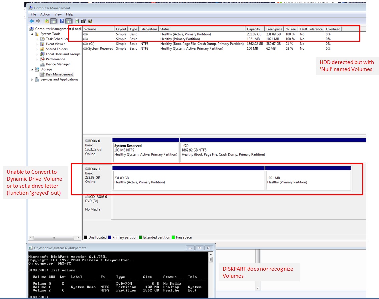Expand the Shared Folders node

[x=37, y=49]
